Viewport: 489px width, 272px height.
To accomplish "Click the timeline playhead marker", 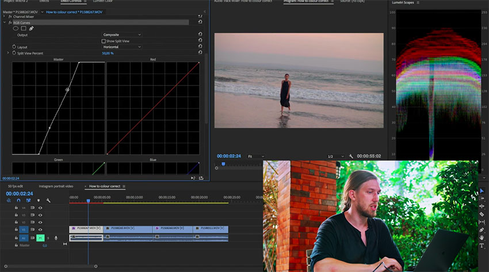I will [88, 201].
